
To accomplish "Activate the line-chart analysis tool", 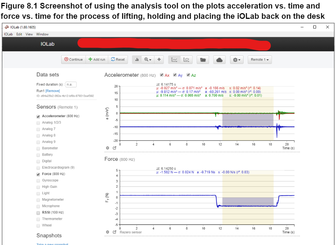I will coord(174,59).
